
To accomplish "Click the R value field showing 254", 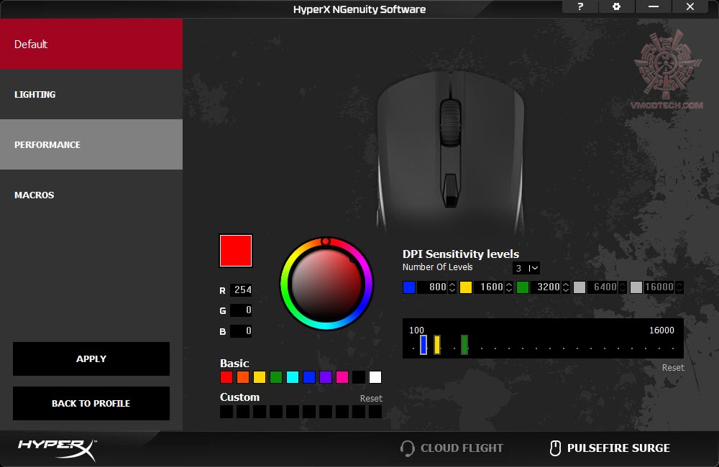I will [x=241, y=290].
